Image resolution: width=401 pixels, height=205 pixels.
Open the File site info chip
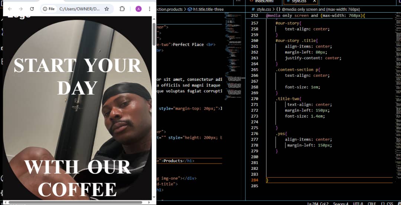click(x=49, y=9)
